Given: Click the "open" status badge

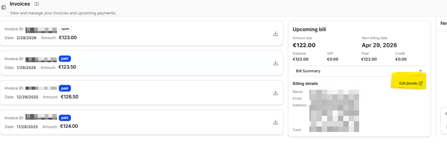Looking at the screenshot, I should tap(65, 29).
